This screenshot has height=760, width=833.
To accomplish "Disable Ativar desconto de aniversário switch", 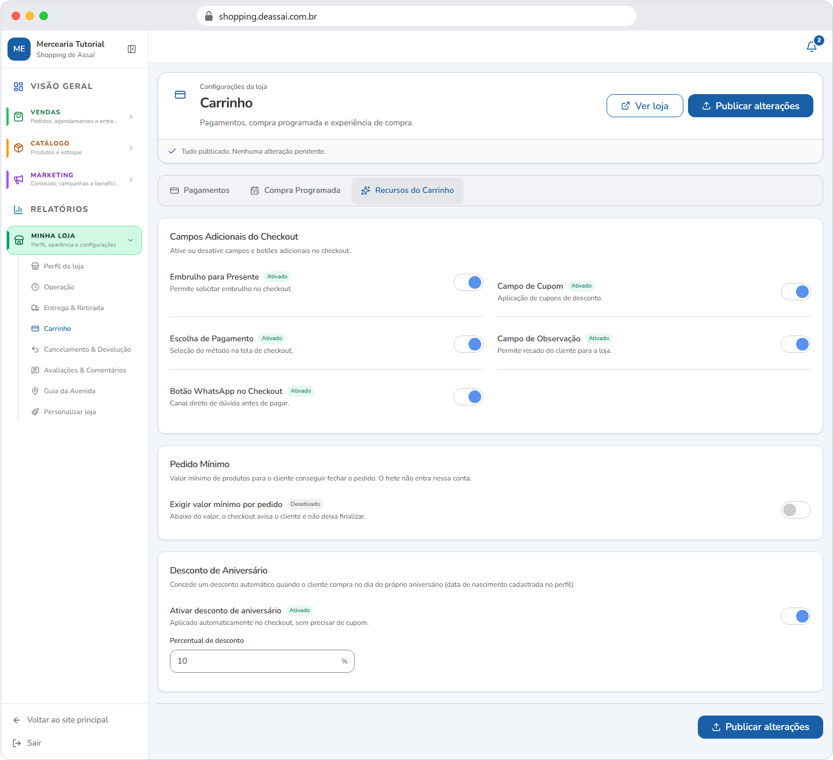I will pos(796,616).
